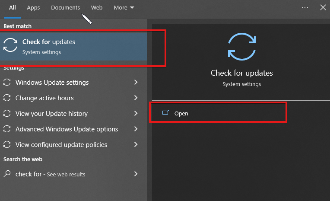Image resolution: width=330 pixels, height=201 pixels.
Task: Switch to the Web search tab
Action: 97,8
